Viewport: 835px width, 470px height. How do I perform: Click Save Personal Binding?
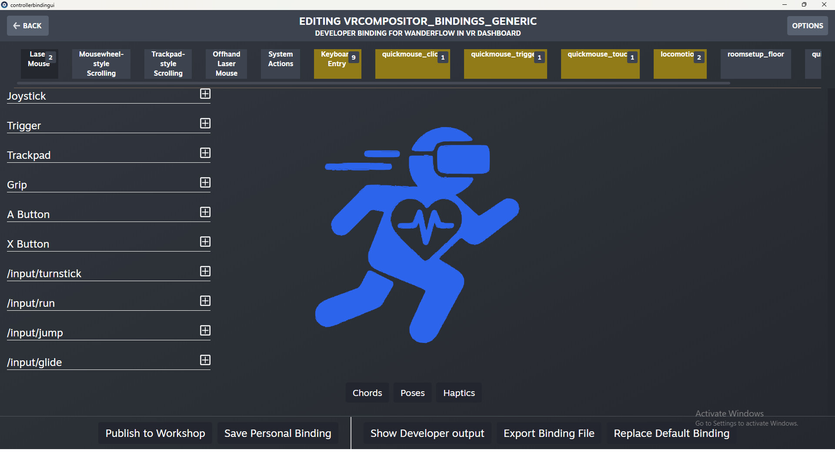coord(277,433)
